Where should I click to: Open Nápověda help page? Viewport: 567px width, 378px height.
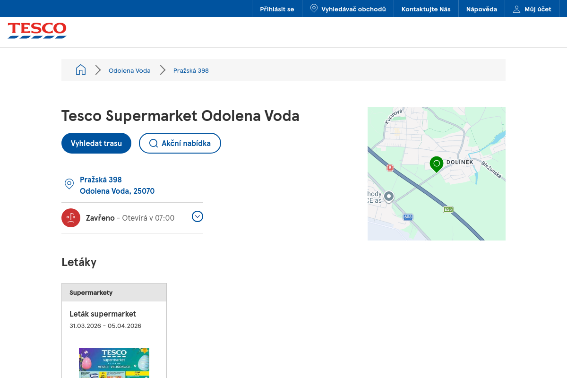(481, 9)
